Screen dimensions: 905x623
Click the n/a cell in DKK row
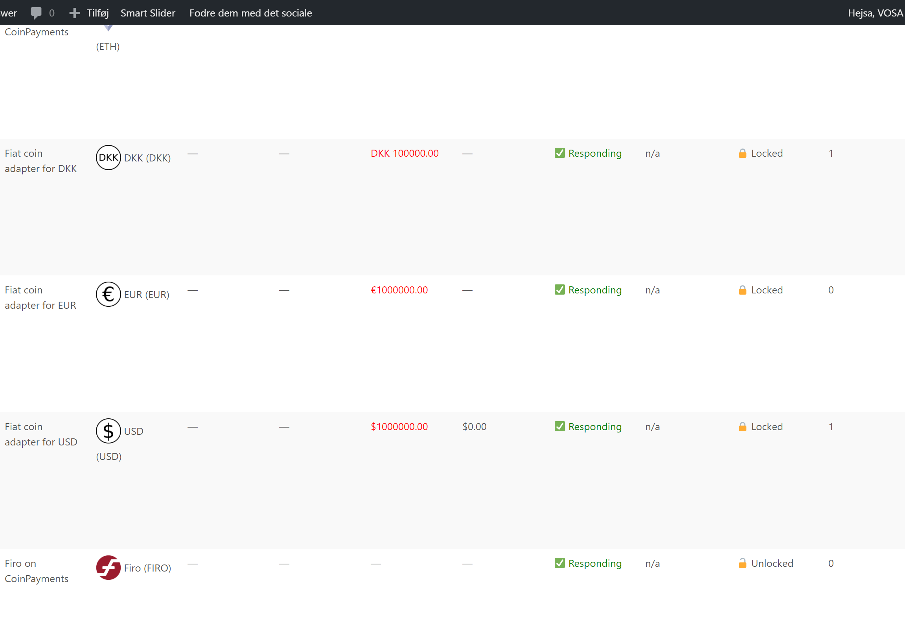tap(653, 153)
